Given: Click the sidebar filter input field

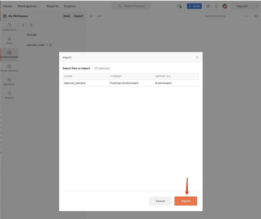Looking at the screenshot, I should click(56, 25).
